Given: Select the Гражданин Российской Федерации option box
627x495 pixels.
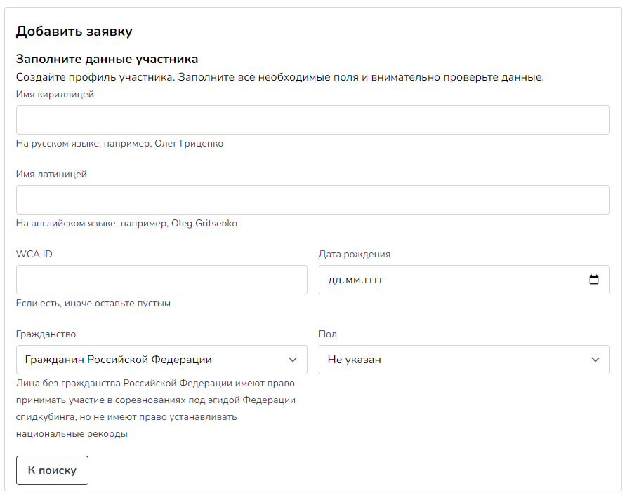Looking at the screenshot, I should tap(161, 360).
